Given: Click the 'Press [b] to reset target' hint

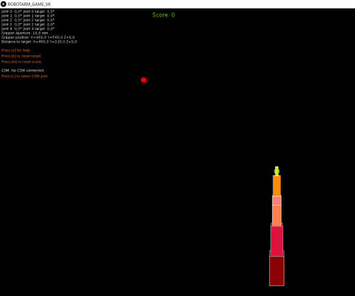Looking at the screenshot, I should click(x=21, y=56).
